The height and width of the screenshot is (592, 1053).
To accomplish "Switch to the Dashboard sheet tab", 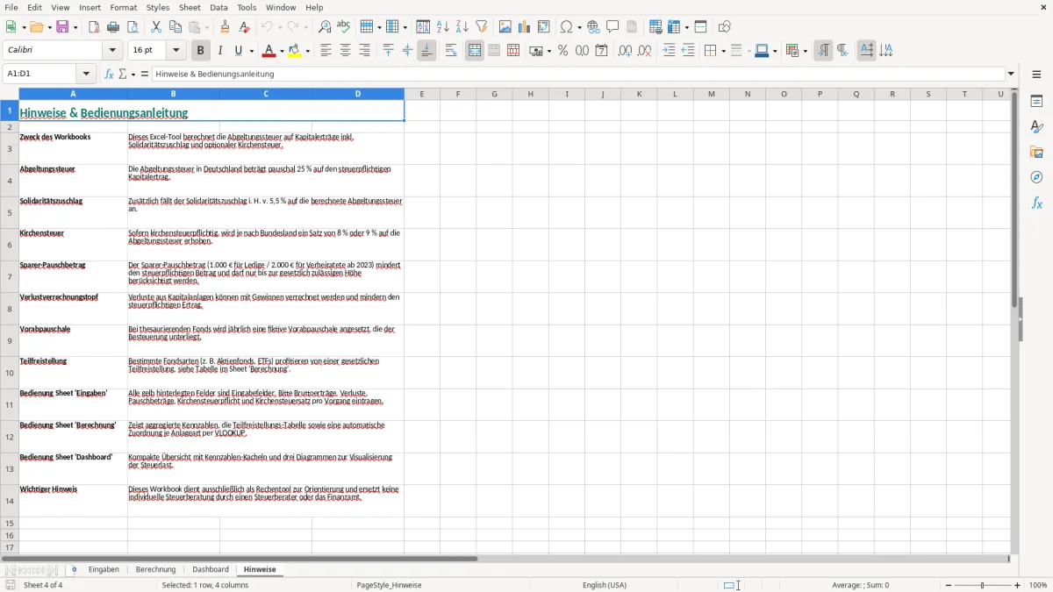I will point(211,570).
